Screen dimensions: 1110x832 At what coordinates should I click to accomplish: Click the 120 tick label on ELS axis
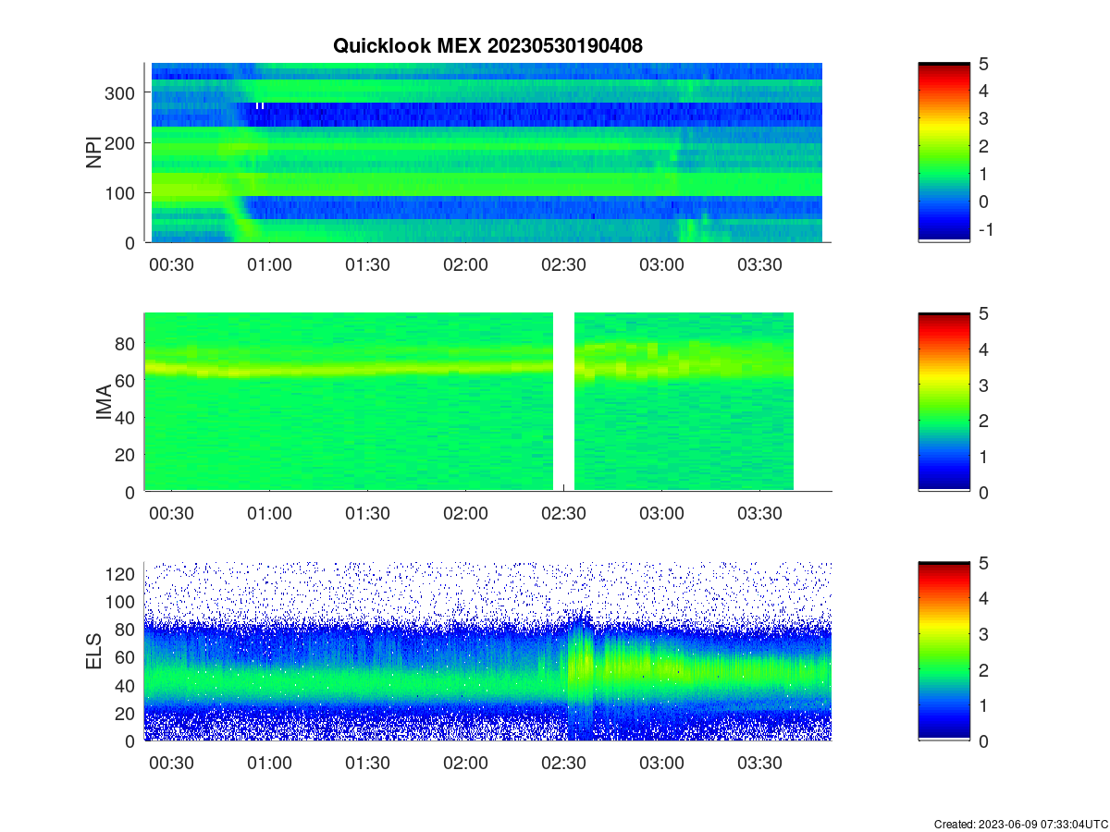point(121,574)
